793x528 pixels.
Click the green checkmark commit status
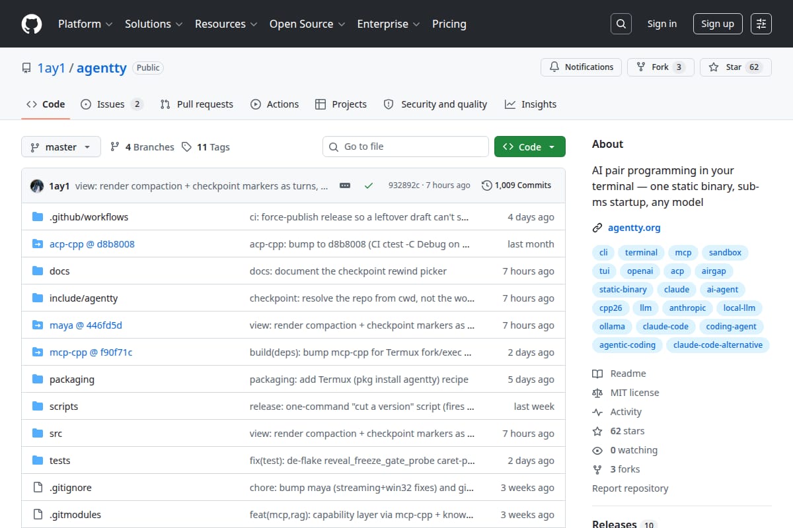tap(369, 185)
